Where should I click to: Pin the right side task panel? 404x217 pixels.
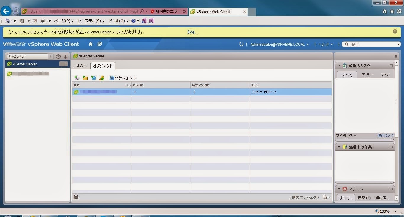coord(396,56)
